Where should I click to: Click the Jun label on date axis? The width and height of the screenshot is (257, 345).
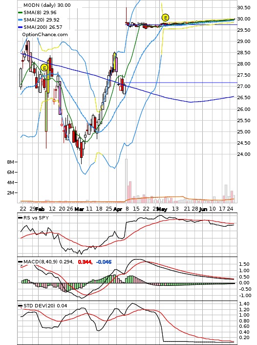(203, 209)
